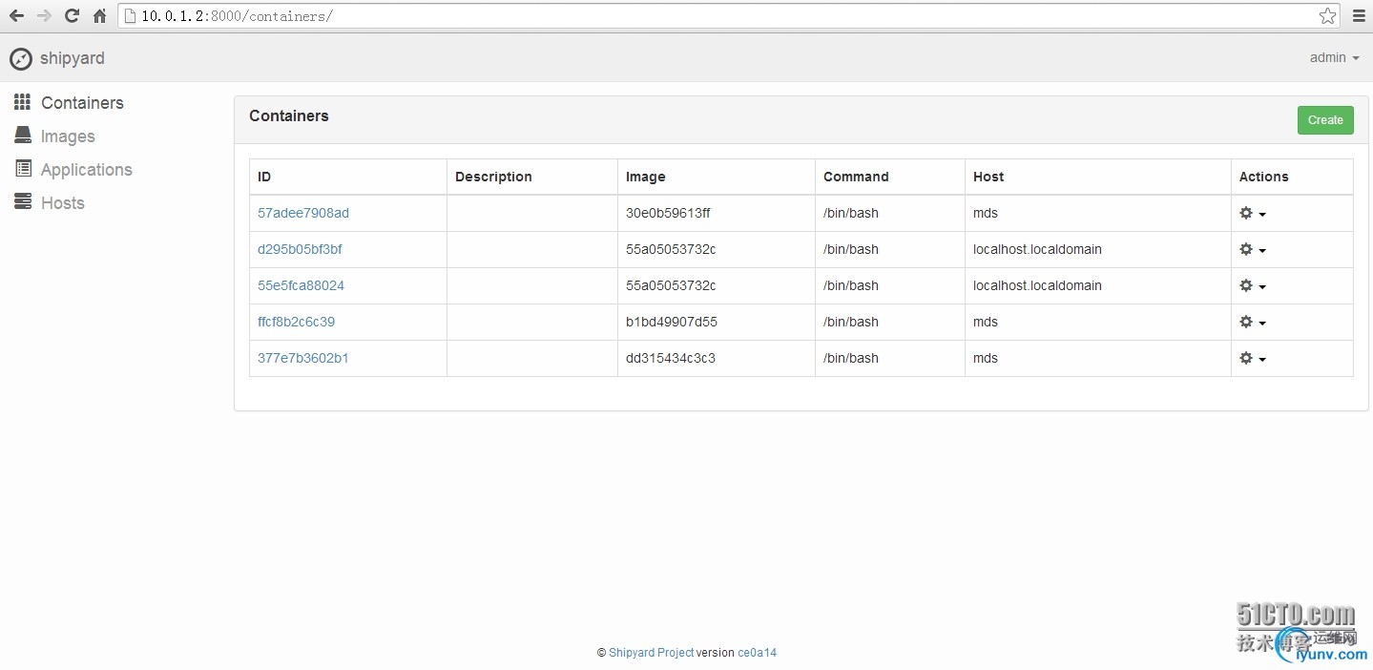Open container link 57adee7908ad
The image size is (1373, 670).
point(303,213)
